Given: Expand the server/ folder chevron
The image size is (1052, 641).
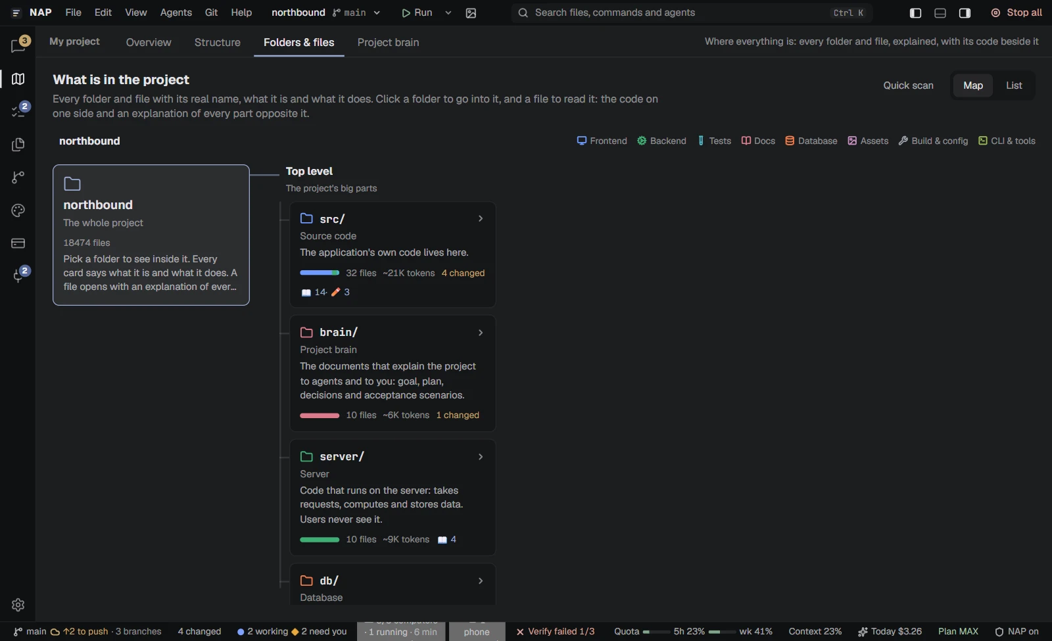Looking at the screenshot, I should (x=481, y=457).
